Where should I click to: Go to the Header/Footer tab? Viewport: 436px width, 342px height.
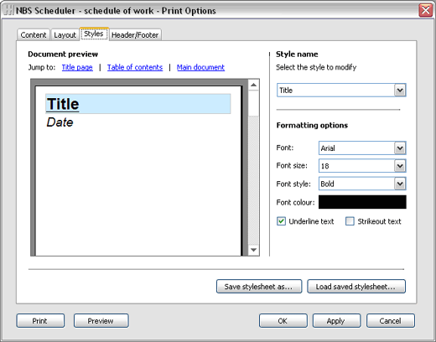pos(135,35)
